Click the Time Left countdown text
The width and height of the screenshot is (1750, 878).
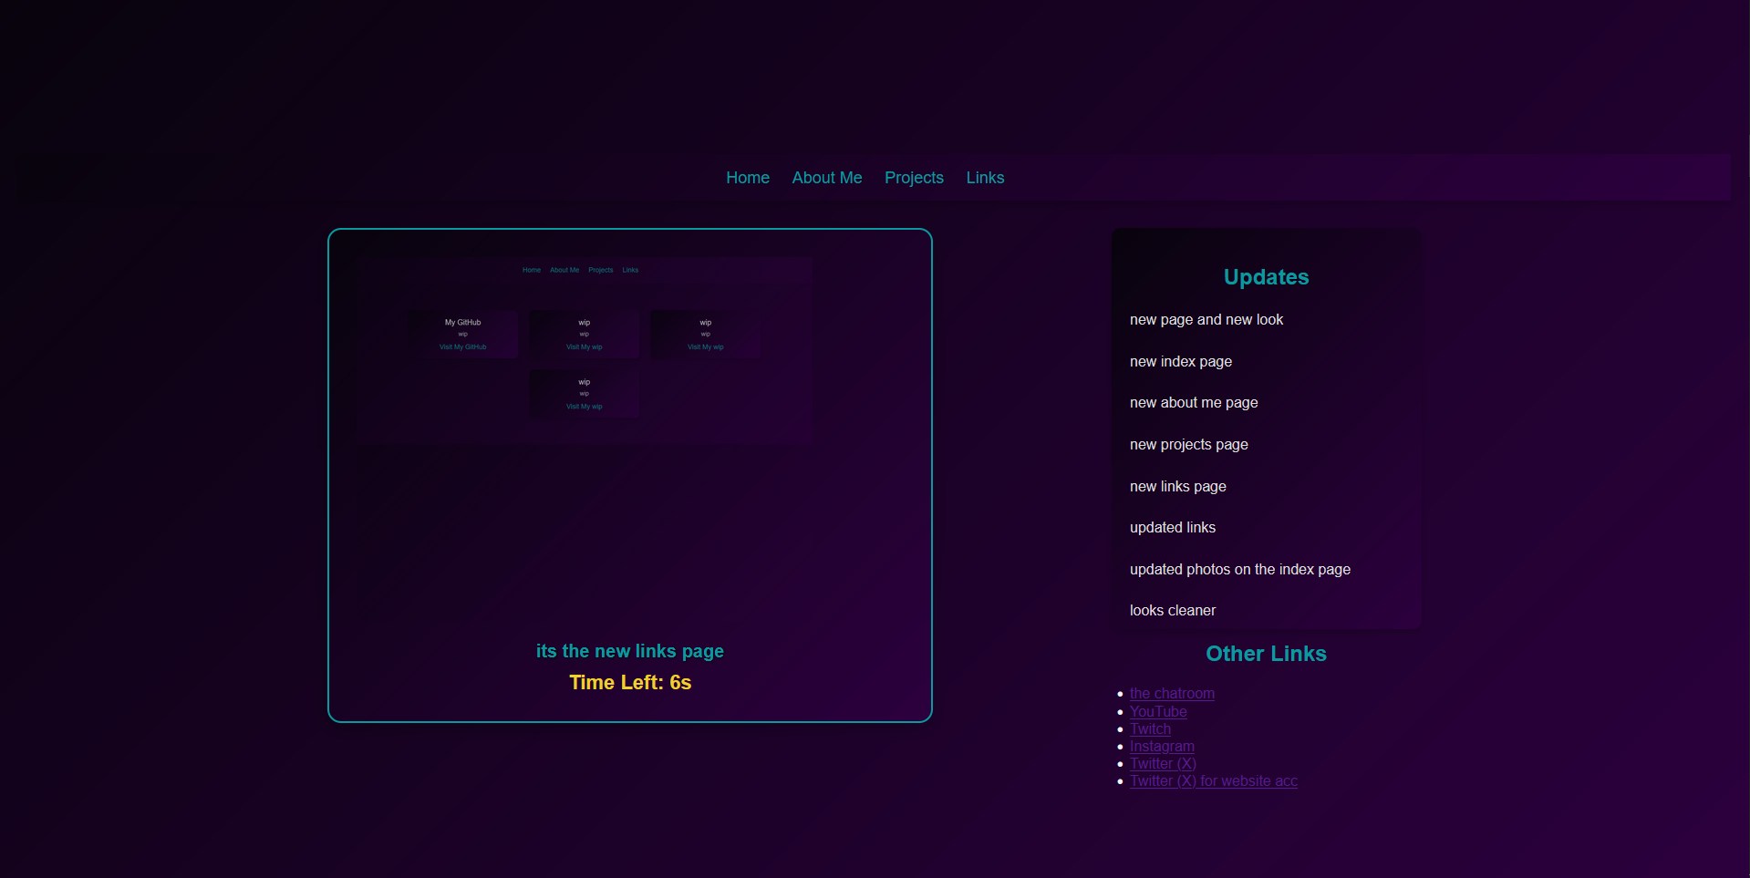tap(630, 682)
